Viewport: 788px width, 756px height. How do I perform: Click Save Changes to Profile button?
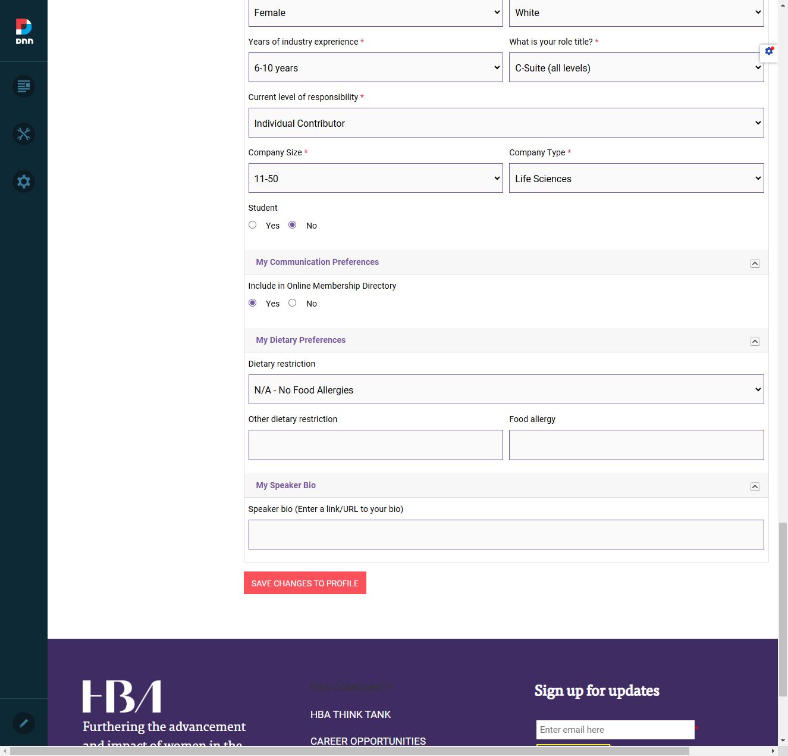[x=305, y=583]
